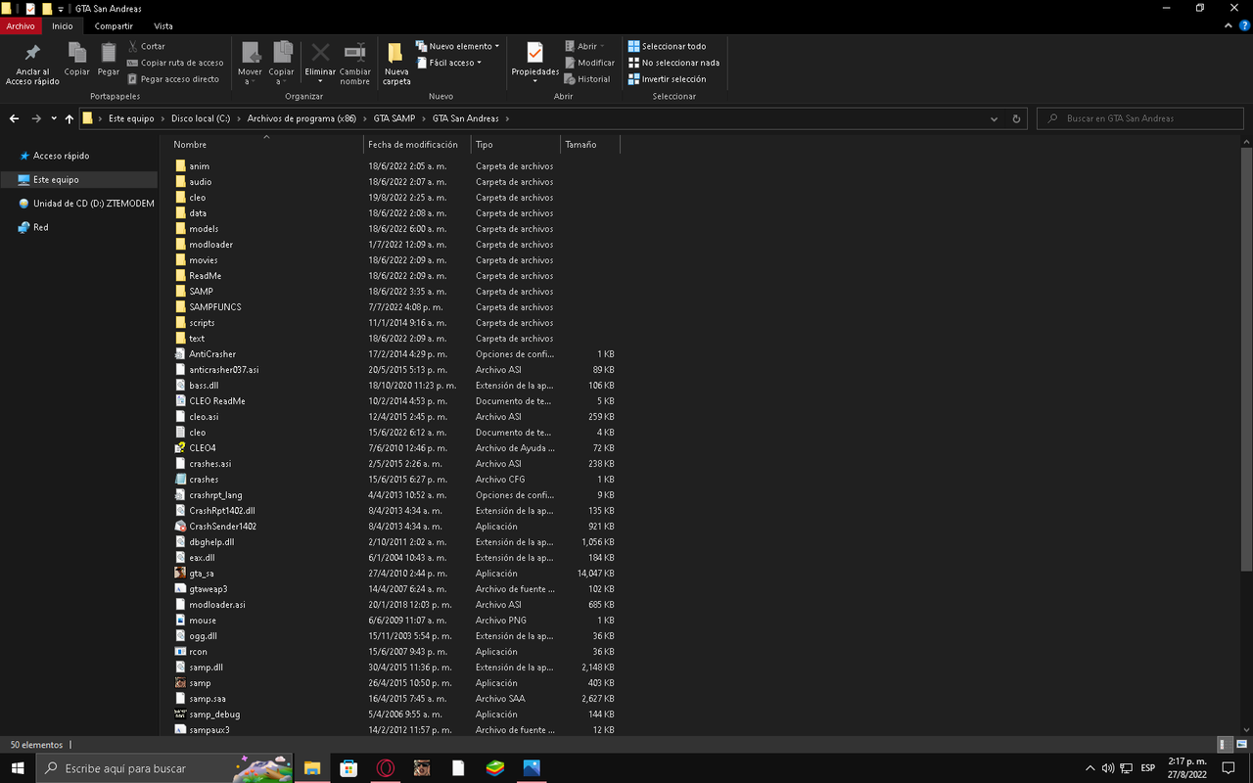
Task: Navigate to Disco local (C:) in the breadcrumb
Action: (x=201, y=118)
